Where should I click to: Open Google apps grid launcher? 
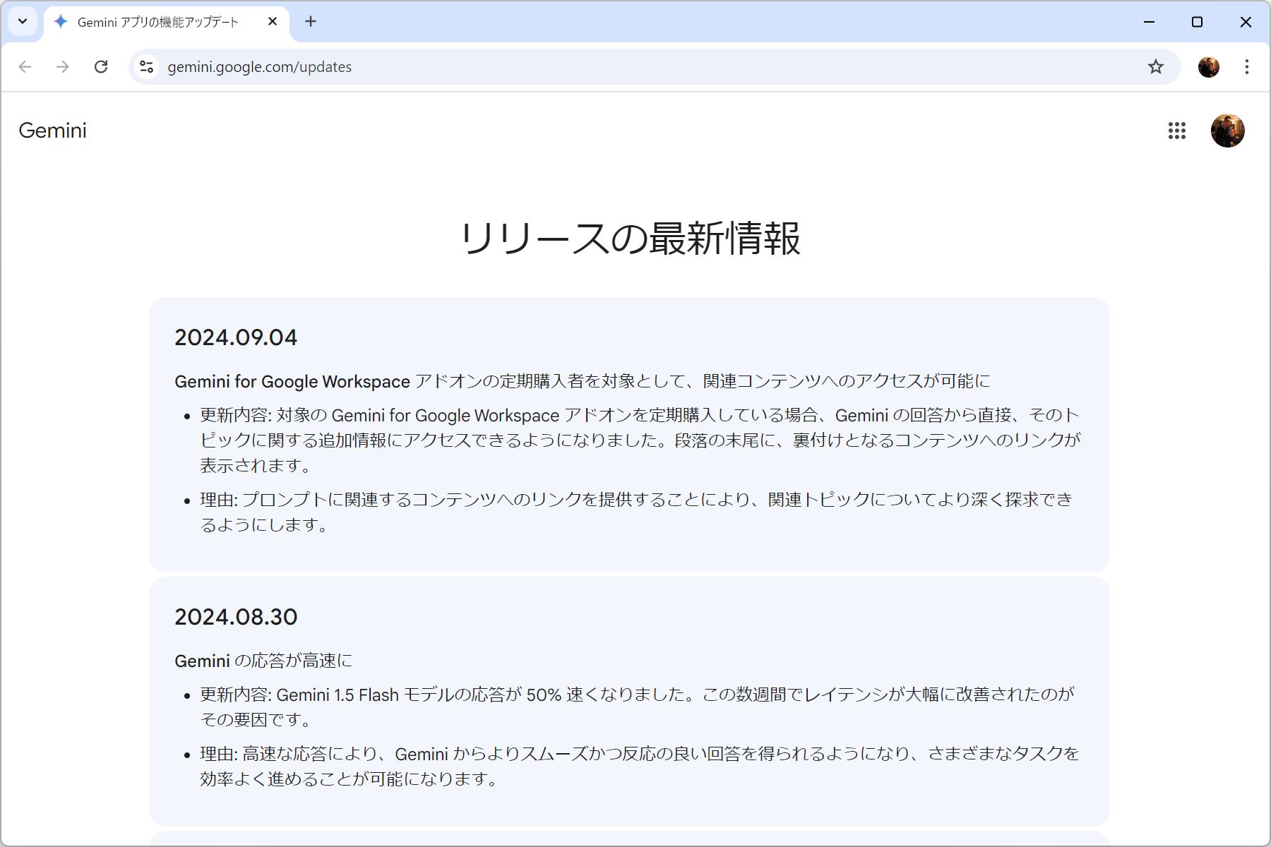click(x=1177, y=131)
